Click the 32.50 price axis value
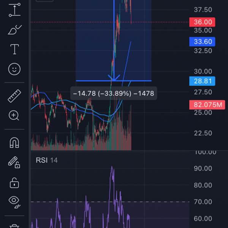This screenshot has height=228, width=228. pyautogui.click(x=203, y=51)
